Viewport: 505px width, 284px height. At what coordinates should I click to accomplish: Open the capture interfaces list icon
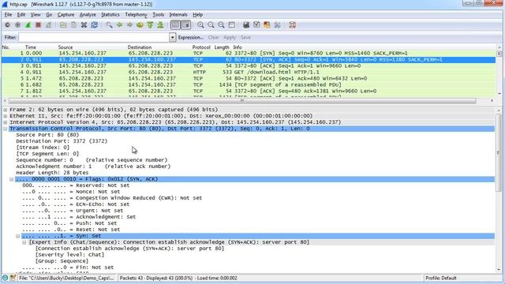[7, 25]
